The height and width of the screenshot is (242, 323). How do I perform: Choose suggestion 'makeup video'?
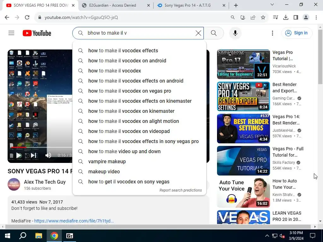coord(139,172)
